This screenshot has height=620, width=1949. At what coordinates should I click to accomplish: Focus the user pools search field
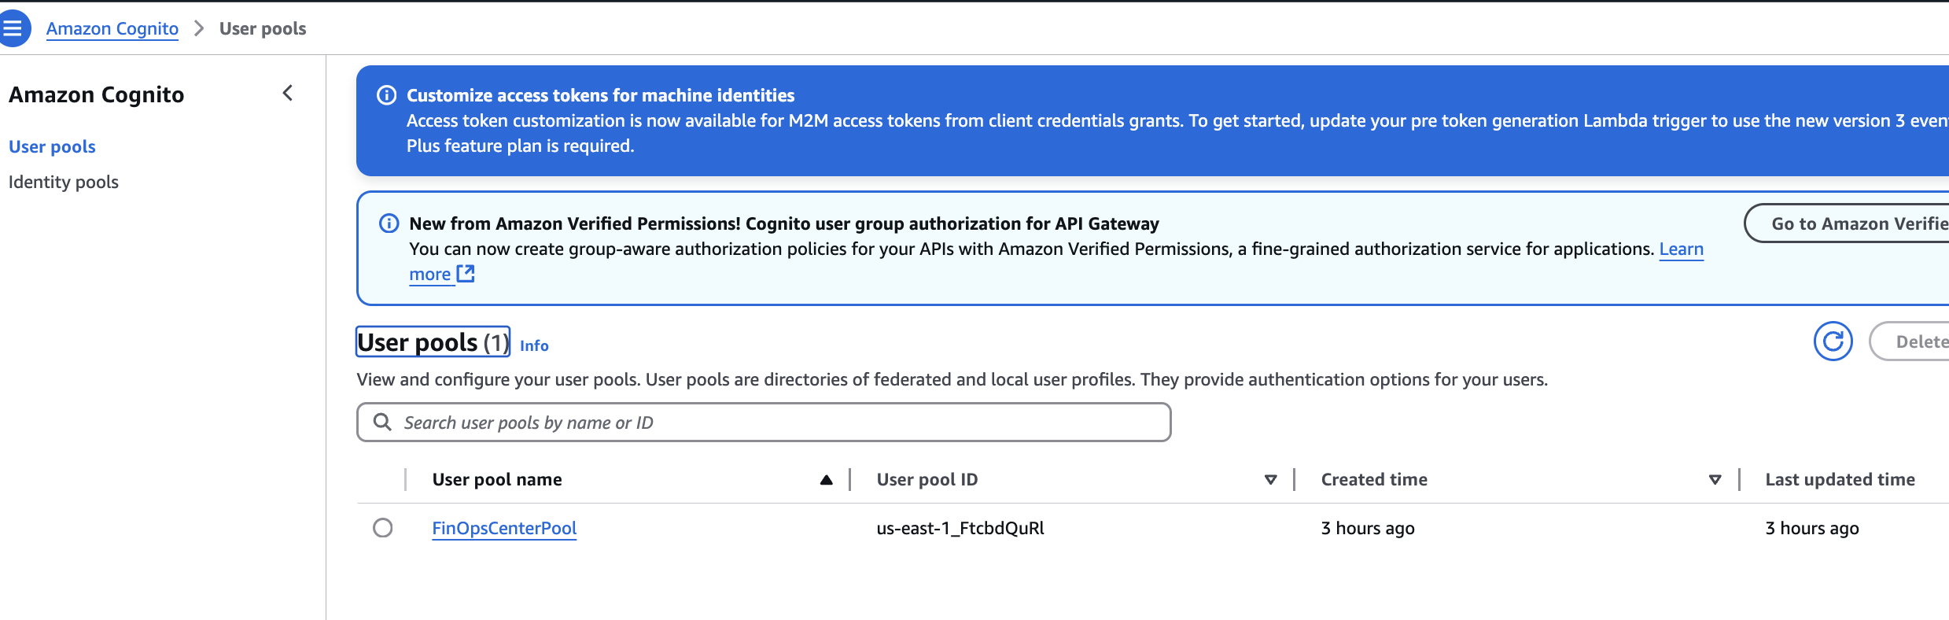click(779, 423)
